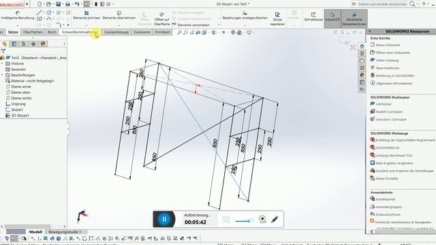Select the Sketch Fillet tool
Screen dimensions: 436x245
tap(59, 24)
